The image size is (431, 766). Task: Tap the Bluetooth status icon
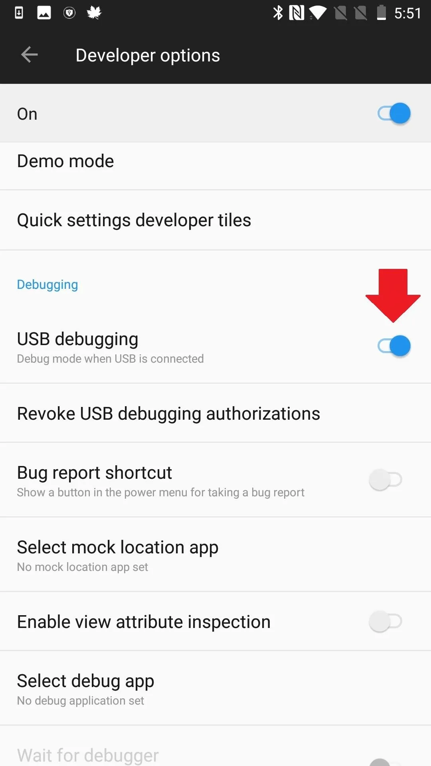click(x=278, y=13)
